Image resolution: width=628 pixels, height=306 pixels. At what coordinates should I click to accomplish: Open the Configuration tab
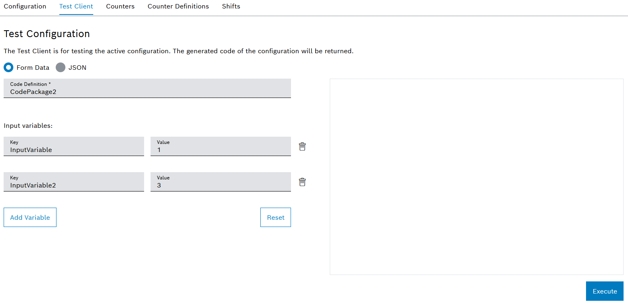[x=25, y=6]
